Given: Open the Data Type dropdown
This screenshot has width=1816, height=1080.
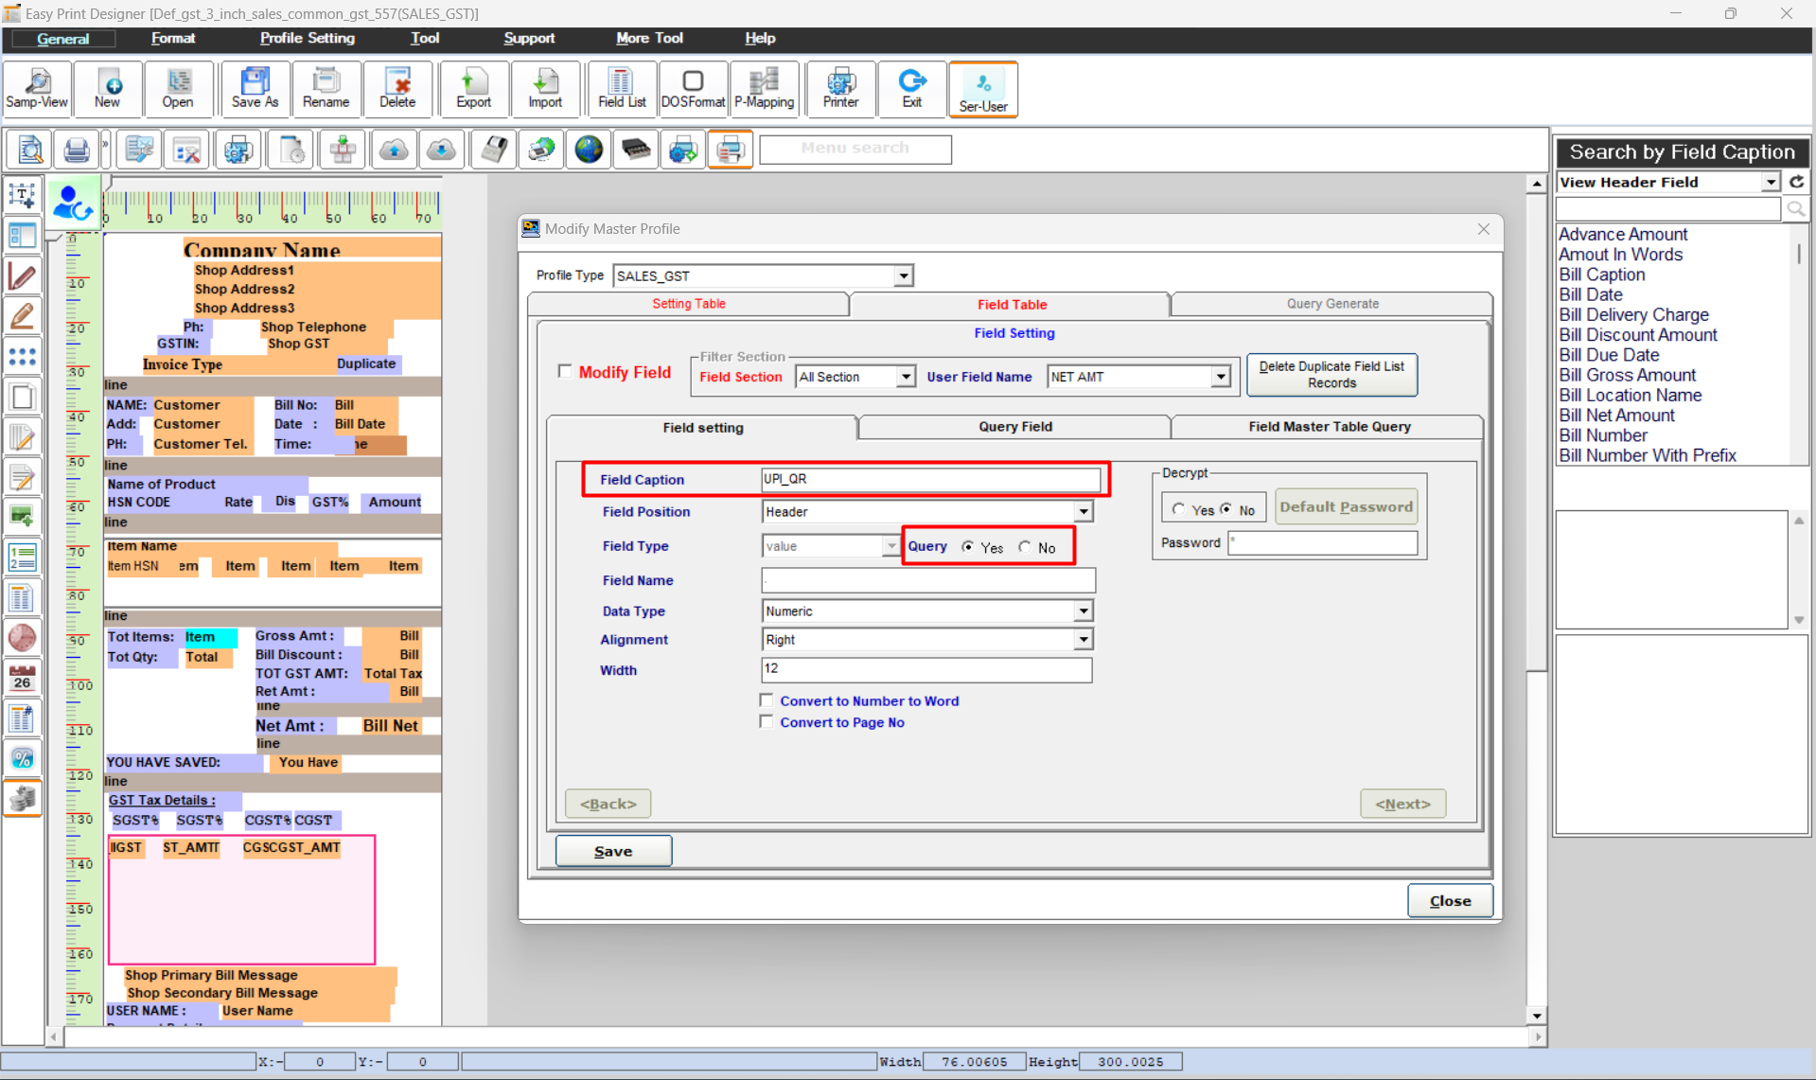Looking at the screenshot, I should coord(1083,611).
